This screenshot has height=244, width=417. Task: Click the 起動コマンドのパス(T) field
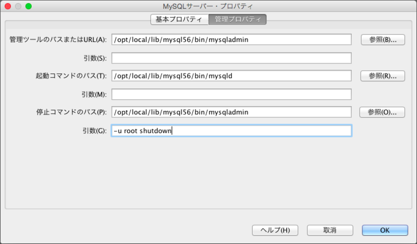(x=231, y=76)
